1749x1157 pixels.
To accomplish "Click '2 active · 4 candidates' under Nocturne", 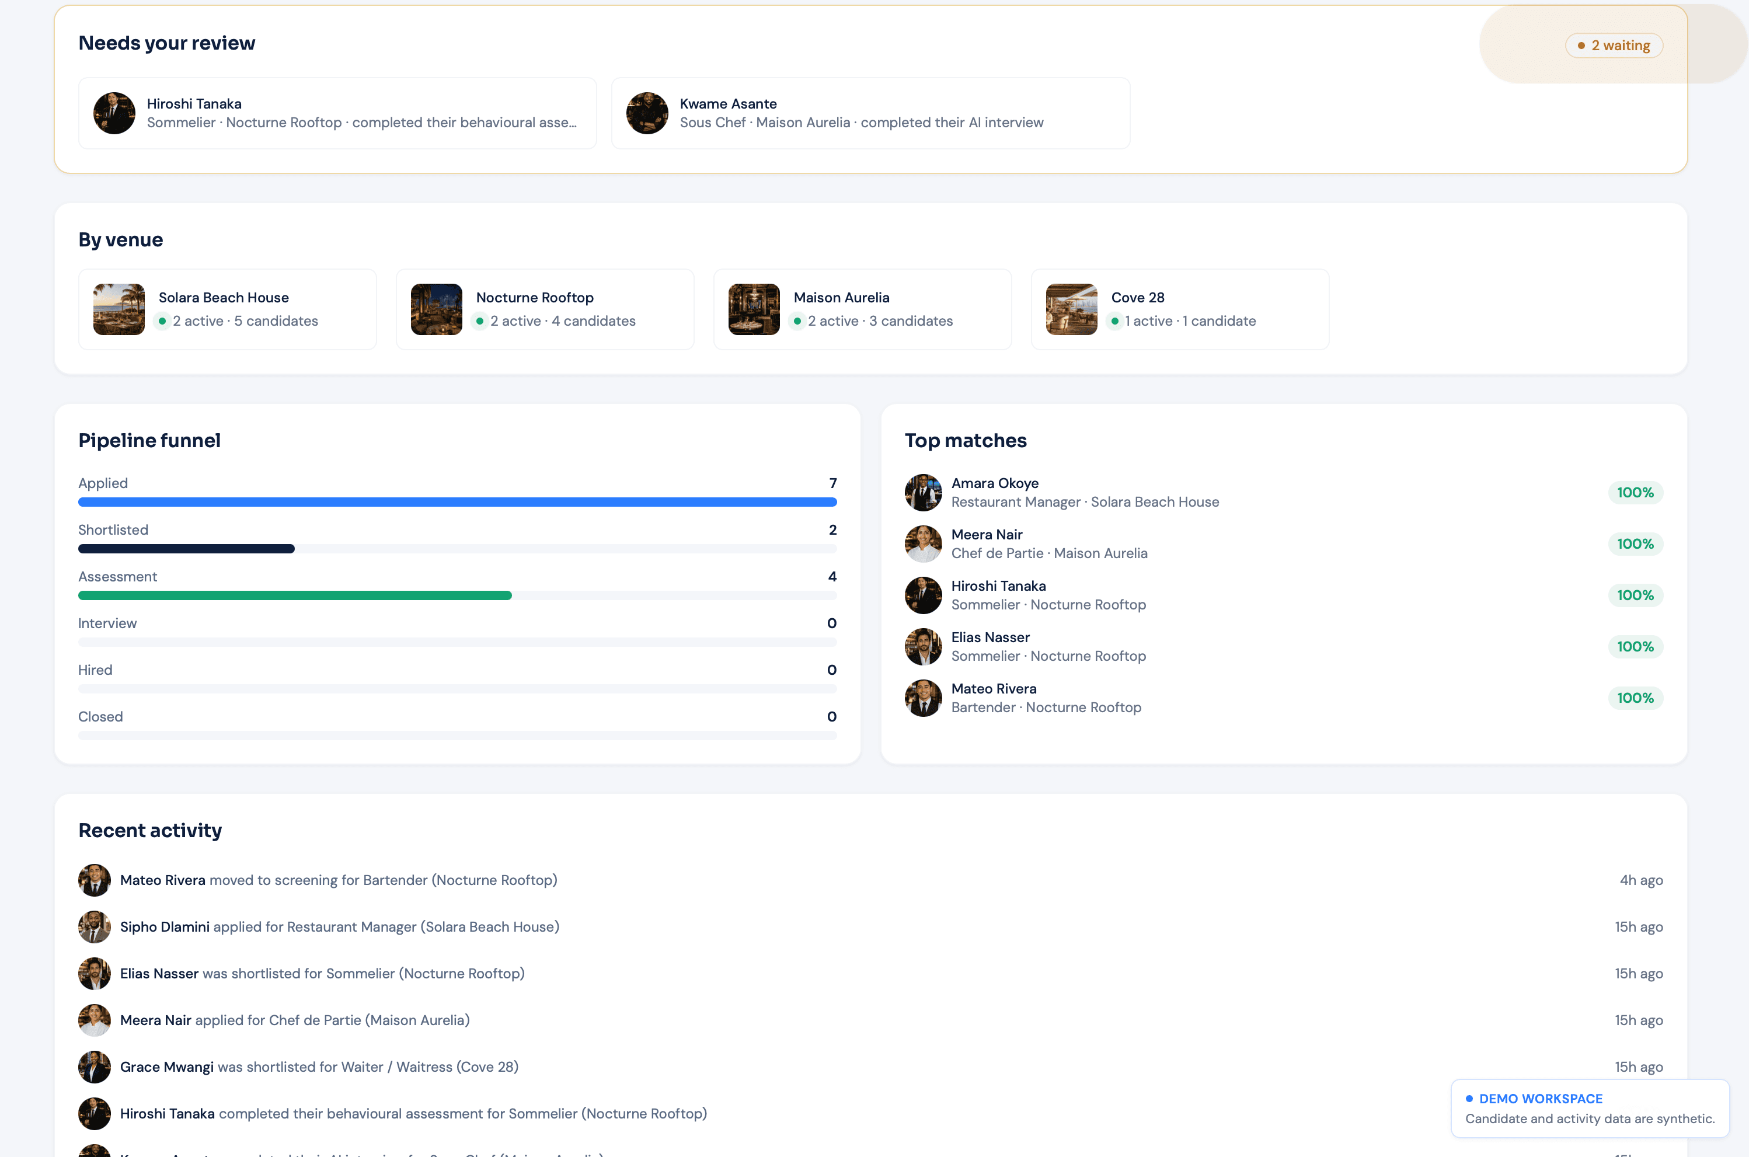I will click(x=562, y=321).
